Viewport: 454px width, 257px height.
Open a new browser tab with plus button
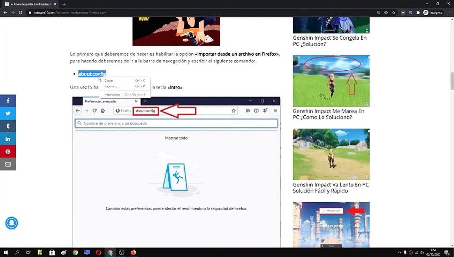click(x=64, y=4)
